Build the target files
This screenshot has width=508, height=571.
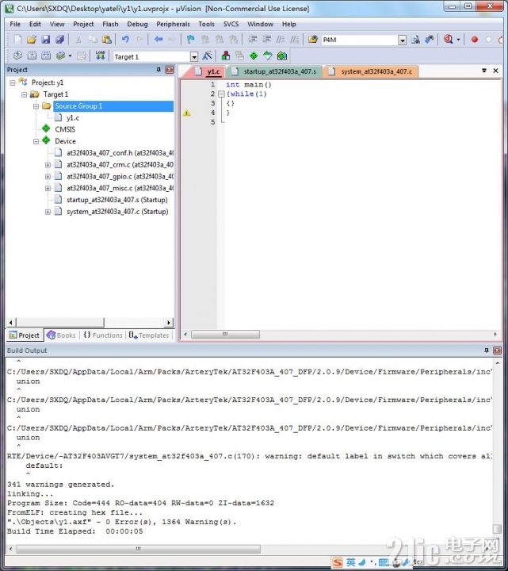(32, 56)
